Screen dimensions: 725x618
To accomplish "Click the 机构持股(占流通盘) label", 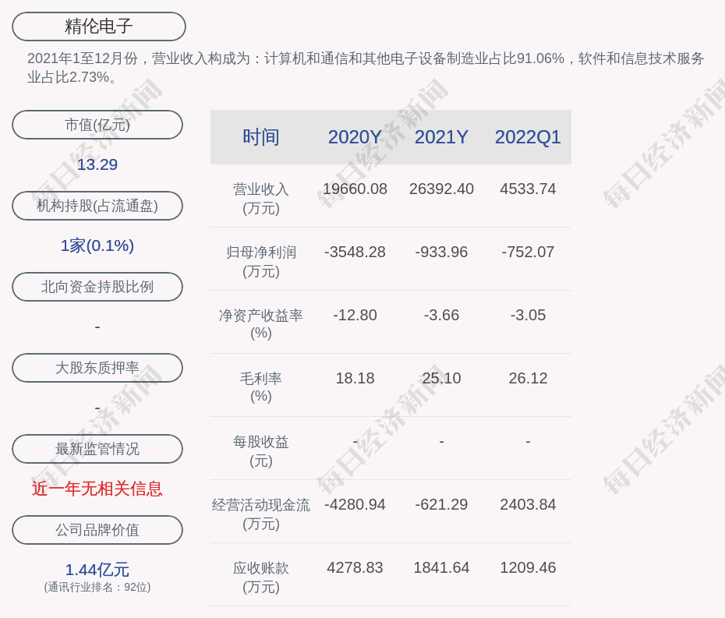I will click(97, 206).
